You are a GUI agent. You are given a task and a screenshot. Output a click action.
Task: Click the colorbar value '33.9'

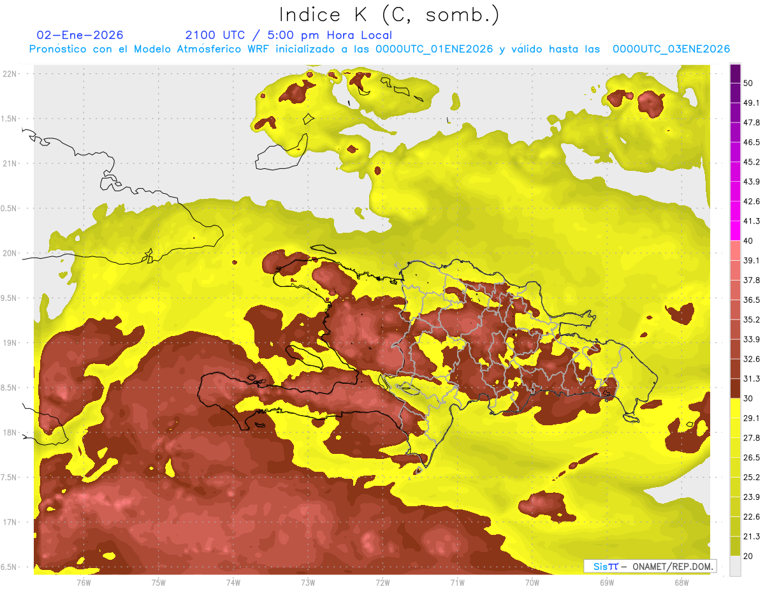click(x=752, y=339)
